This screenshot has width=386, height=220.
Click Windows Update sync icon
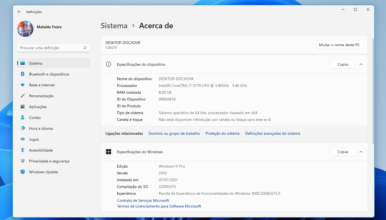coord(23,172)
